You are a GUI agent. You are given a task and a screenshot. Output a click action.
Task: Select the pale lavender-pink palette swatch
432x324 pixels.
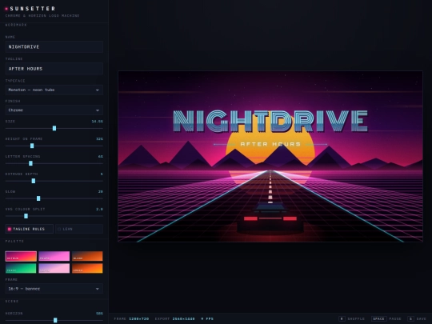[54, 268]
